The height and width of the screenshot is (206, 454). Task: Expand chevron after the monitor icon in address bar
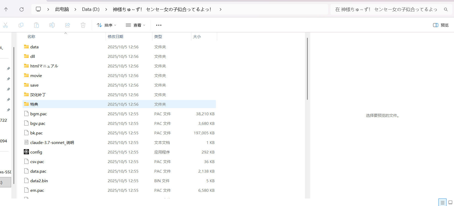(48, 9)
